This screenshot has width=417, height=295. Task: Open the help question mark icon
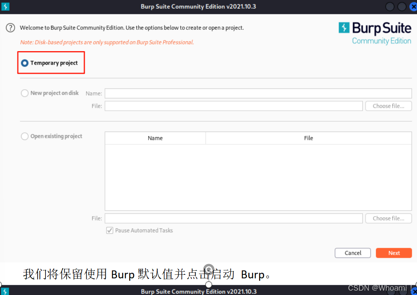click(10, 28)
